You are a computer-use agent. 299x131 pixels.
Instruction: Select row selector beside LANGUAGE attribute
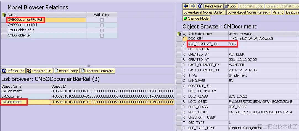click(179, 81)
